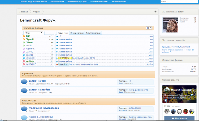
Task: Click the first member avatar in VK widget
Action: 167,111
